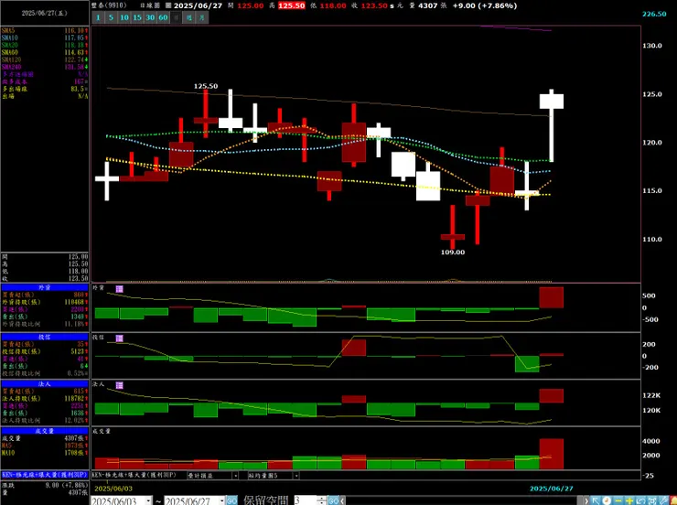Click GO button after 保留空間 field
Viewport: 677px width, 505px height.
pos(334,500)
